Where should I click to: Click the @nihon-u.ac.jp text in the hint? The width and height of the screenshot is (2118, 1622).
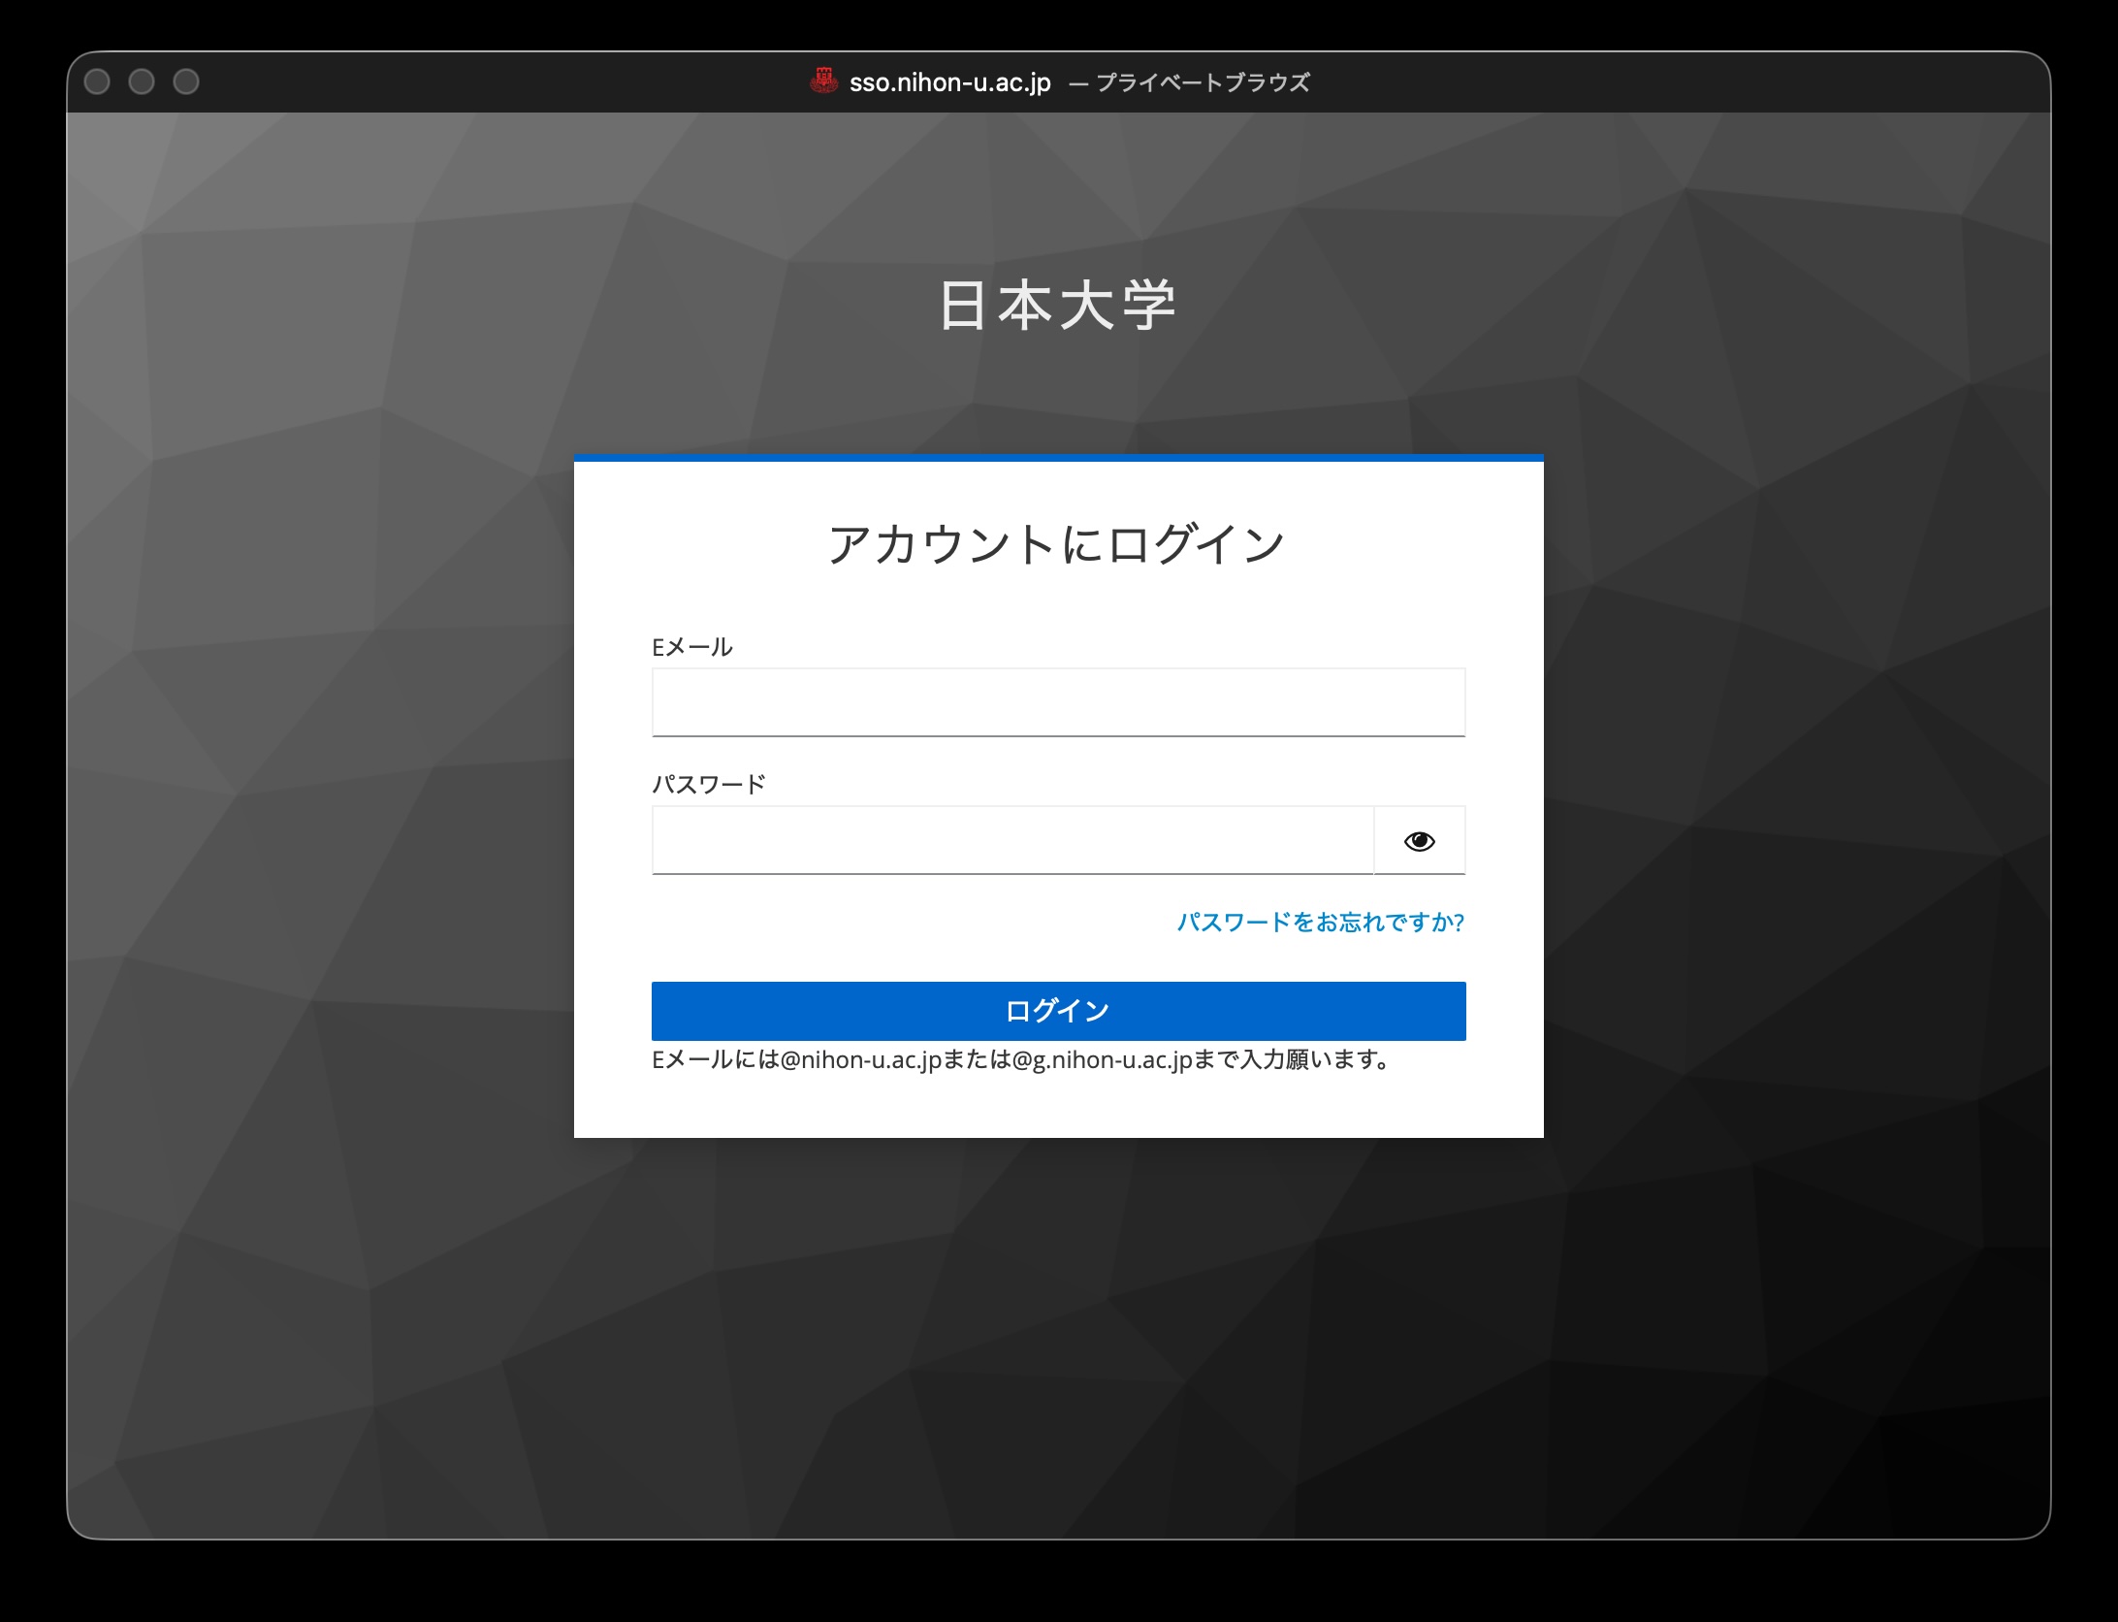coord(861,1060)
